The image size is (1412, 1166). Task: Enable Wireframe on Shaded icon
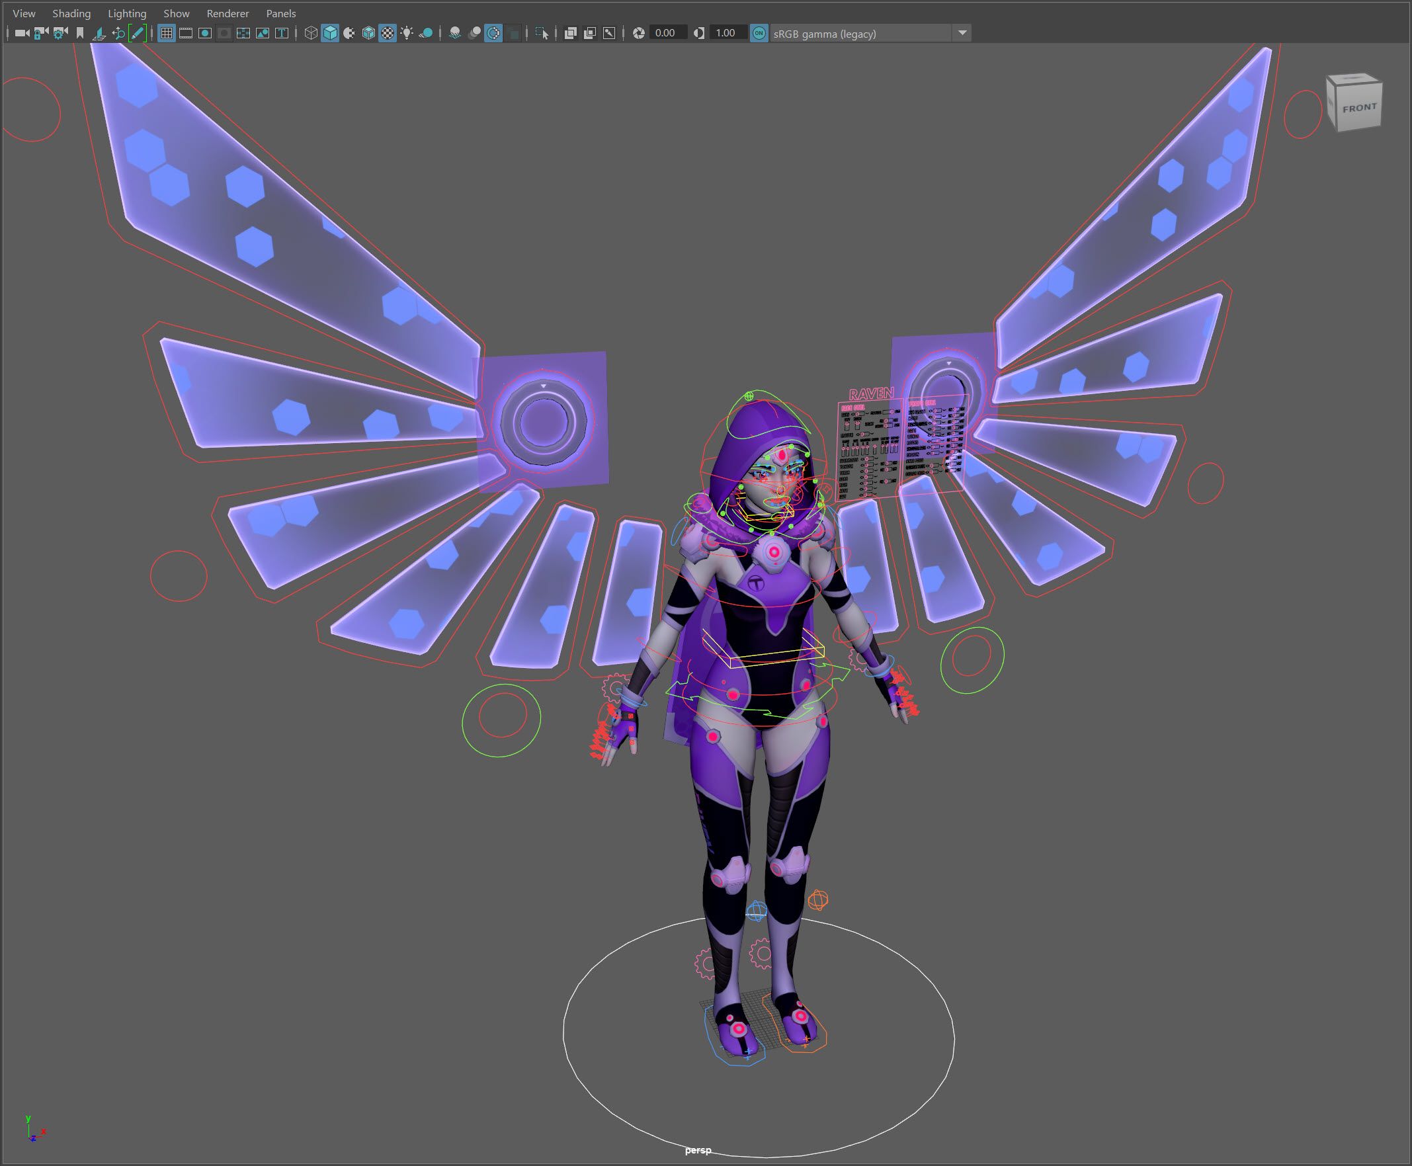click(369, 33)
